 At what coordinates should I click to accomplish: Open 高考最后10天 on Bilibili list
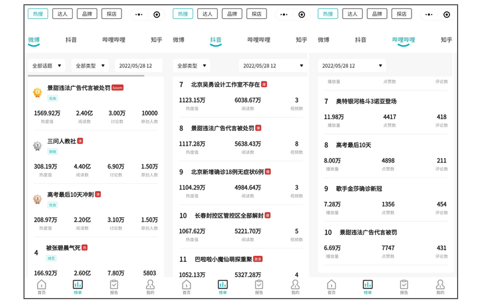pos(354,145)
